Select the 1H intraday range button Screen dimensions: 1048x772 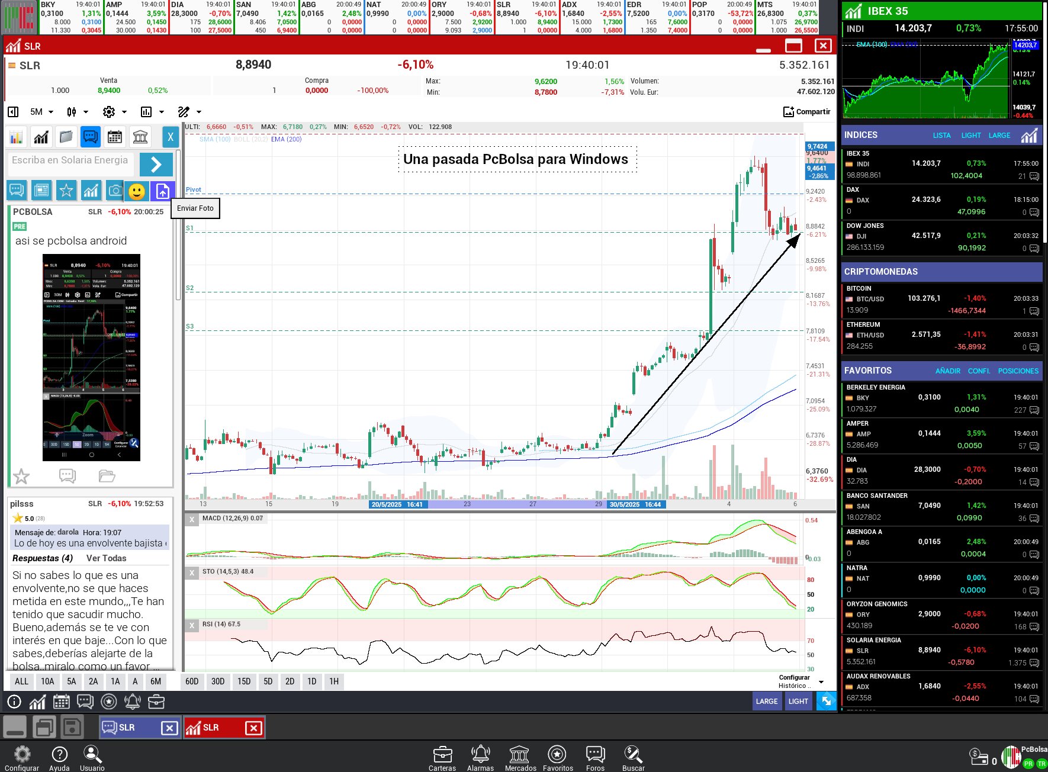point(334,681)
